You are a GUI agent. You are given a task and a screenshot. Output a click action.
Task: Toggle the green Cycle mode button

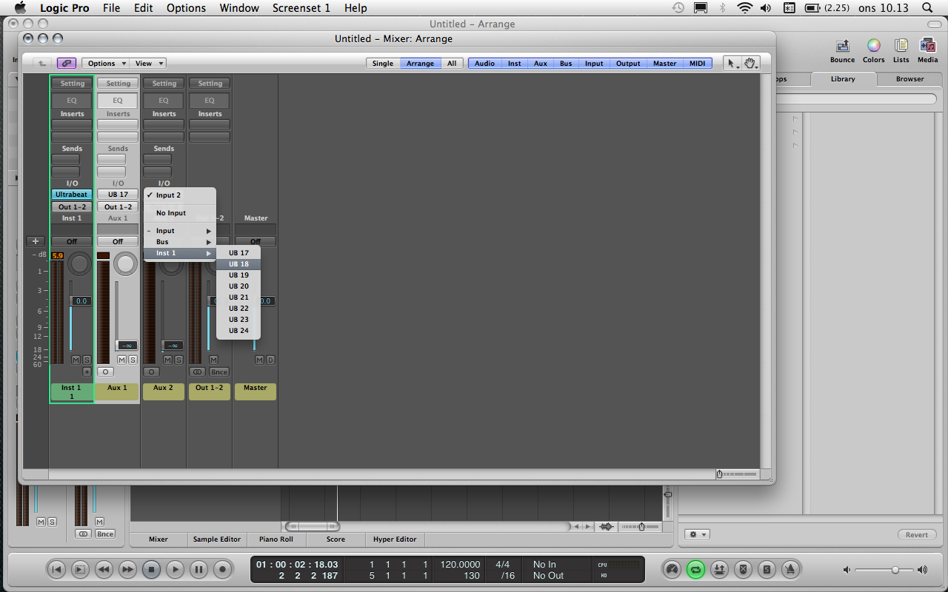click(696, 569)
